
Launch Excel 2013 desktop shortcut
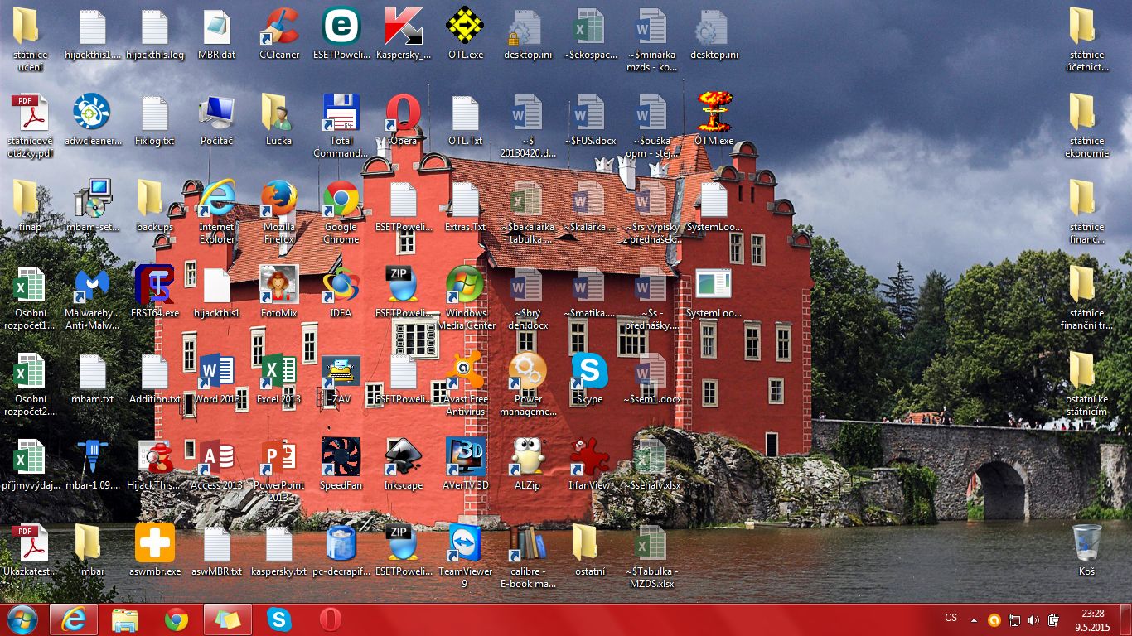click(278, 378)
